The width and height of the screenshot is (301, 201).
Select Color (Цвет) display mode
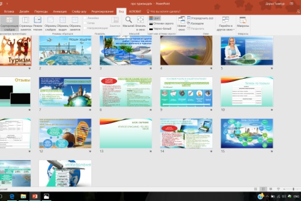pyautogui.click(x=155, y=18)
